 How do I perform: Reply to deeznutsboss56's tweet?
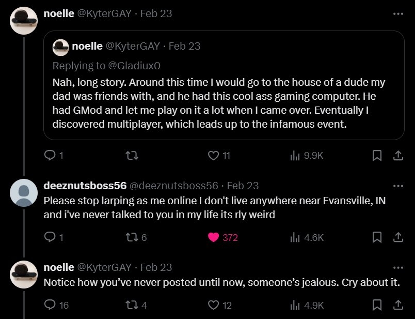click(50, 237)
